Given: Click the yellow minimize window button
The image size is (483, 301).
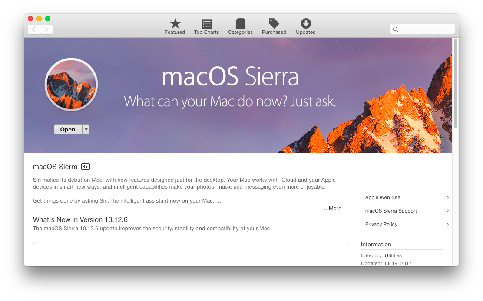Looking at the screenshot, I should 39,19.
